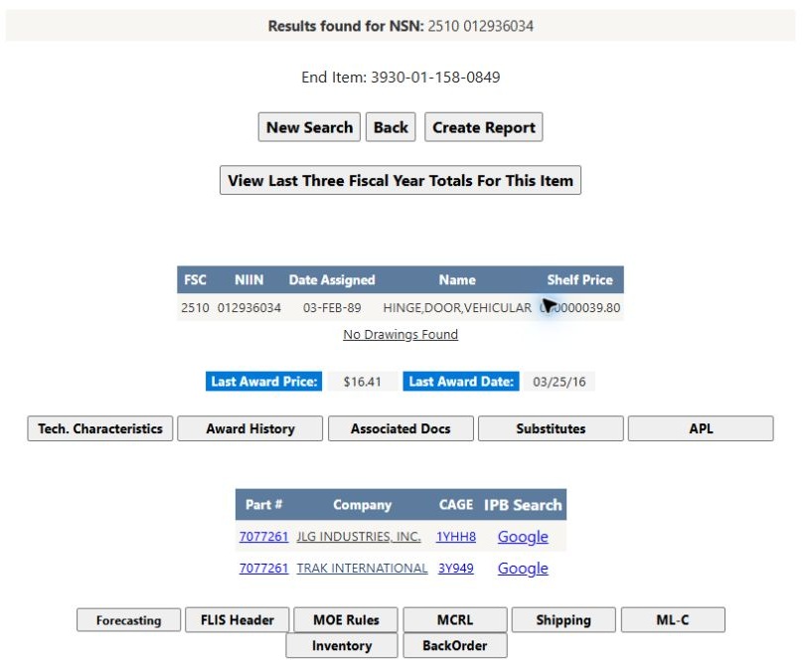Image resolution: width=805 pixels, height=661 pixels.
Task: Select the item name HINGE,DOOR,VEHICULAR
Action: point(457,308)
